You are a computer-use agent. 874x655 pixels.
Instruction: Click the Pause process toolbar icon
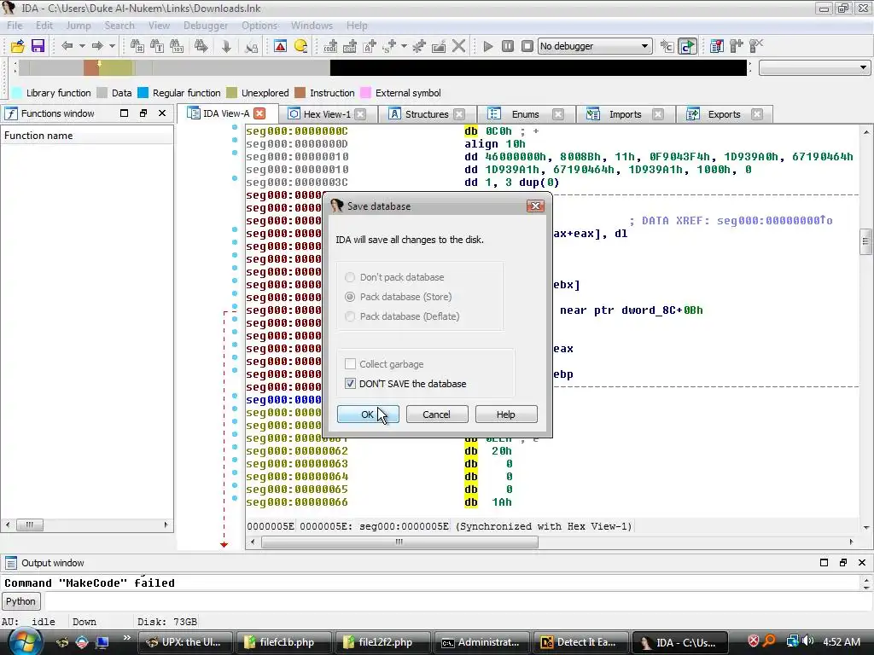(x=508, y=46)
